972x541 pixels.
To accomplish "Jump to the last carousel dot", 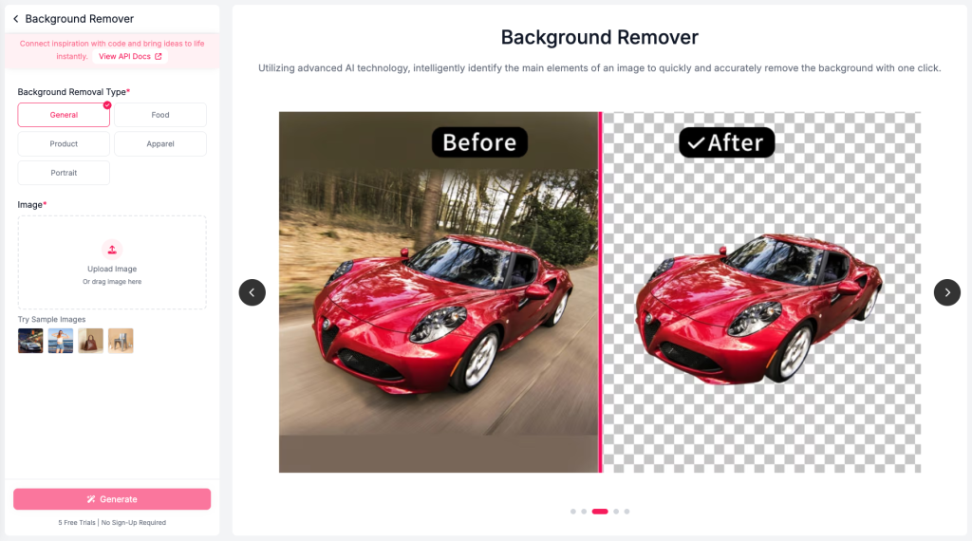I will point(626,512).
